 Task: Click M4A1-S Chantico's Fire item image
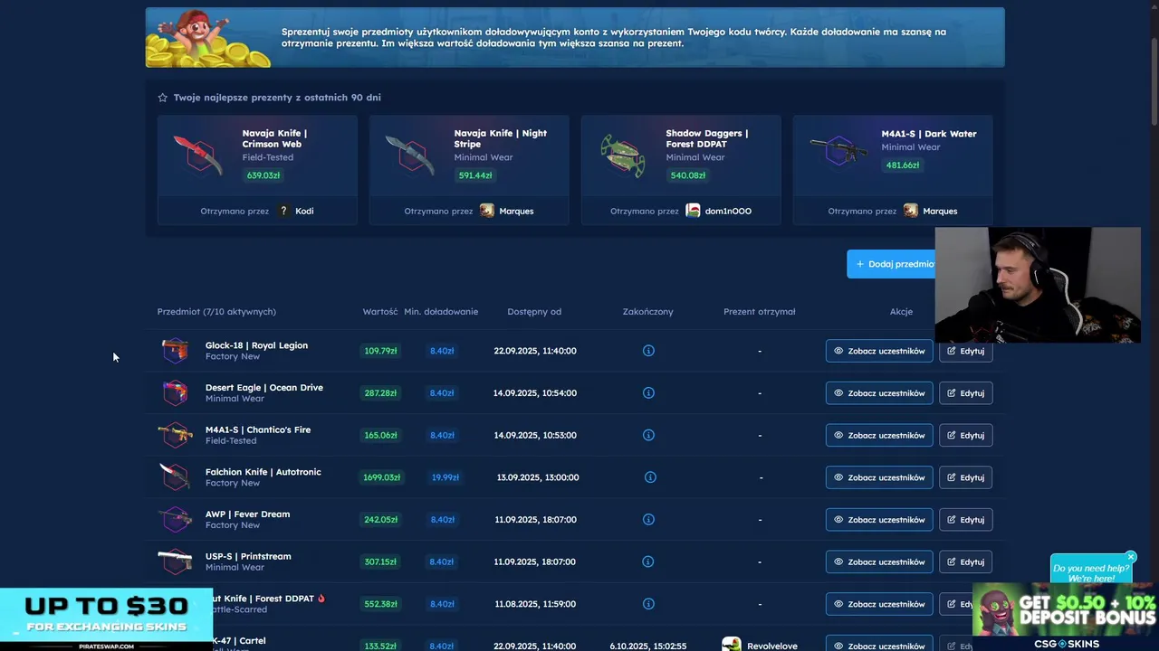(x=175, y=435)
